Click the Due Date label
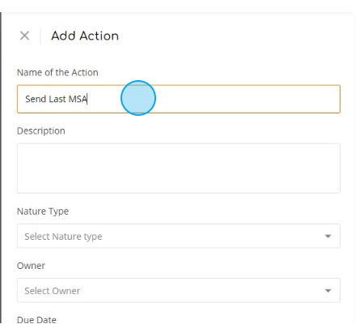 36,320
